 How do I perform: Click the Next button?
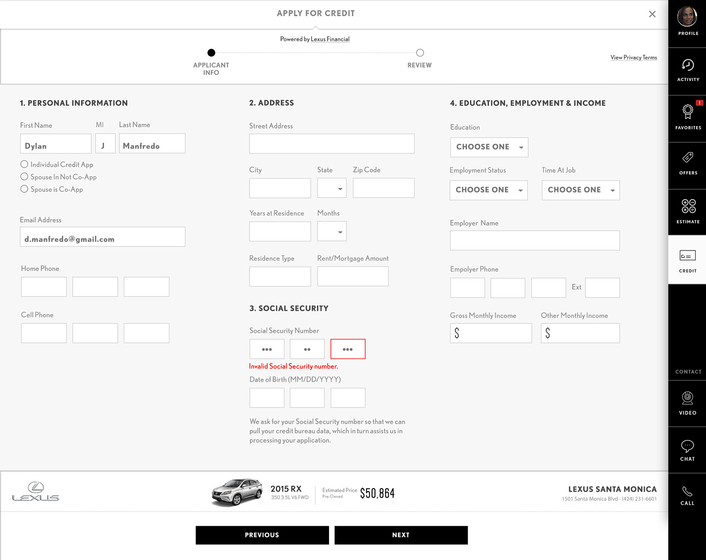click(401, 535)
